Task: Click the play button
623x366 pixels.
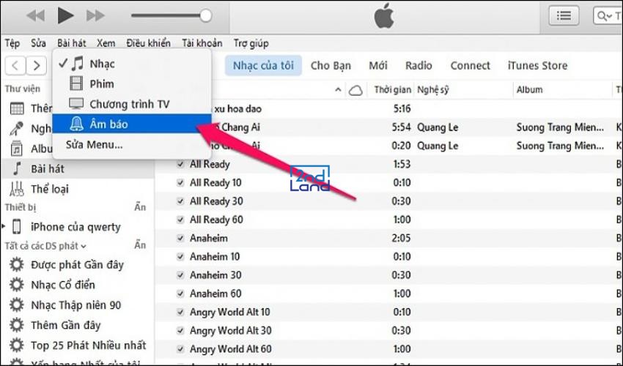Action: [x=65, y=15]
